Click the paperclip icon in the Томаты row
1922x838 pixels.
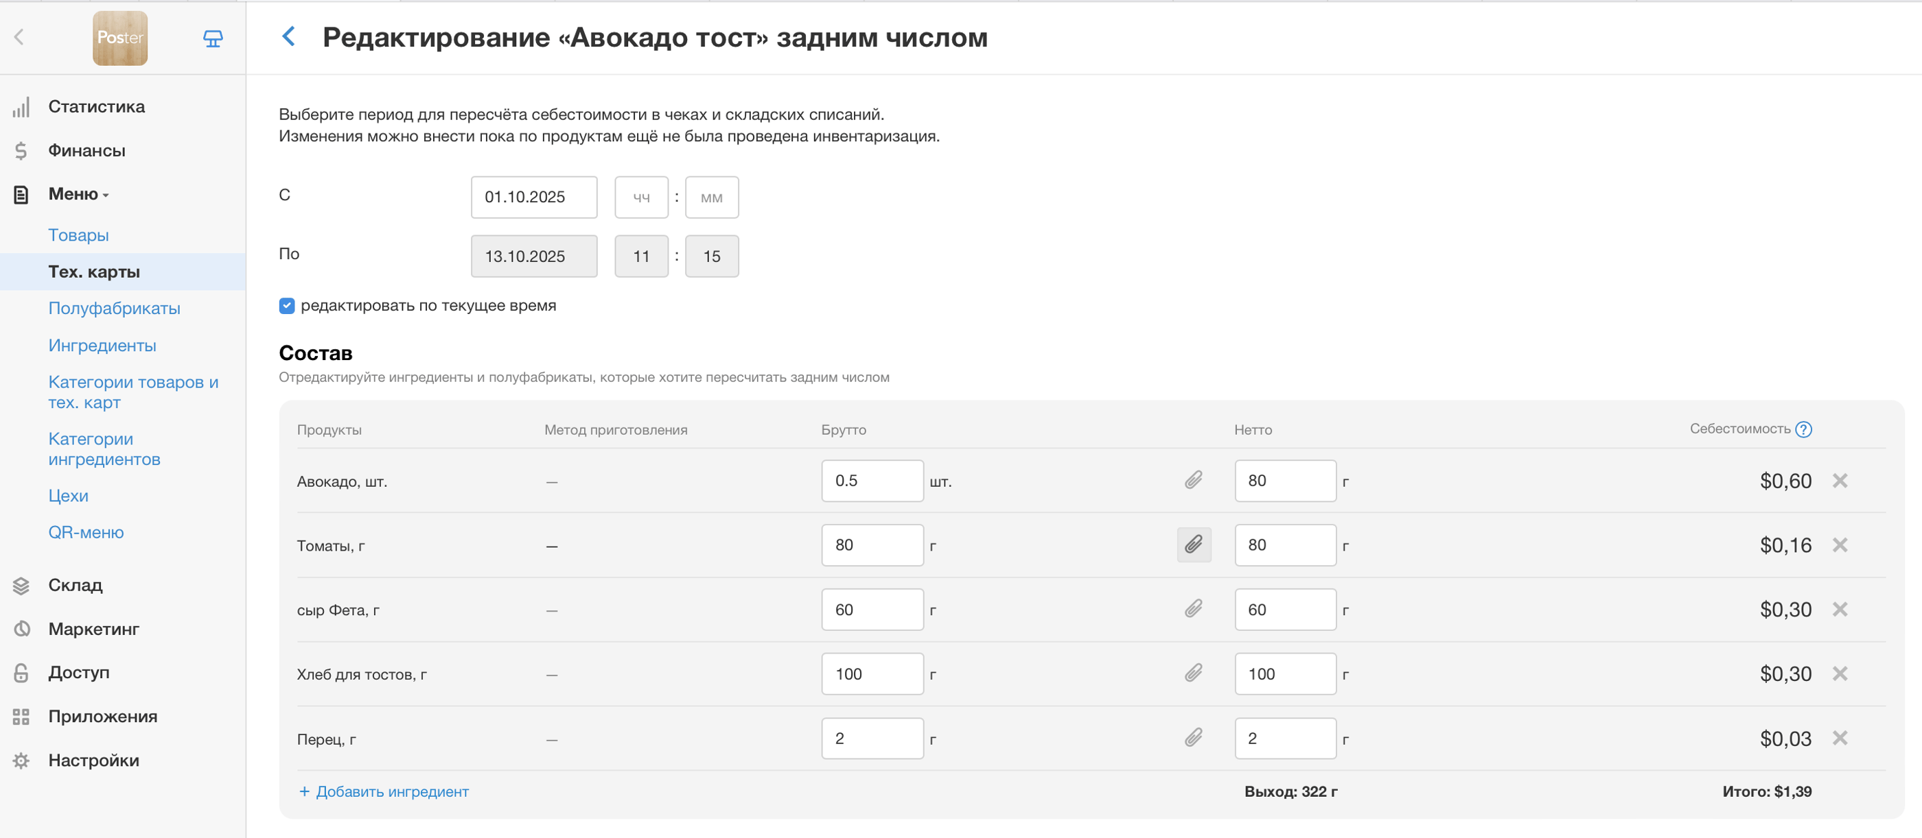[x=1193, y=545]
